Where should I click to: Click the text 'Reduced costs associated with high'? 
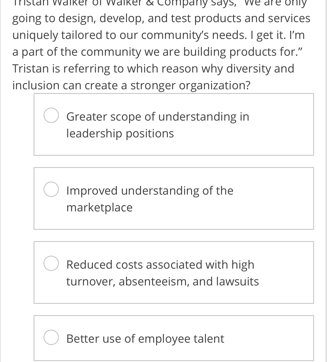click(160, 265)
